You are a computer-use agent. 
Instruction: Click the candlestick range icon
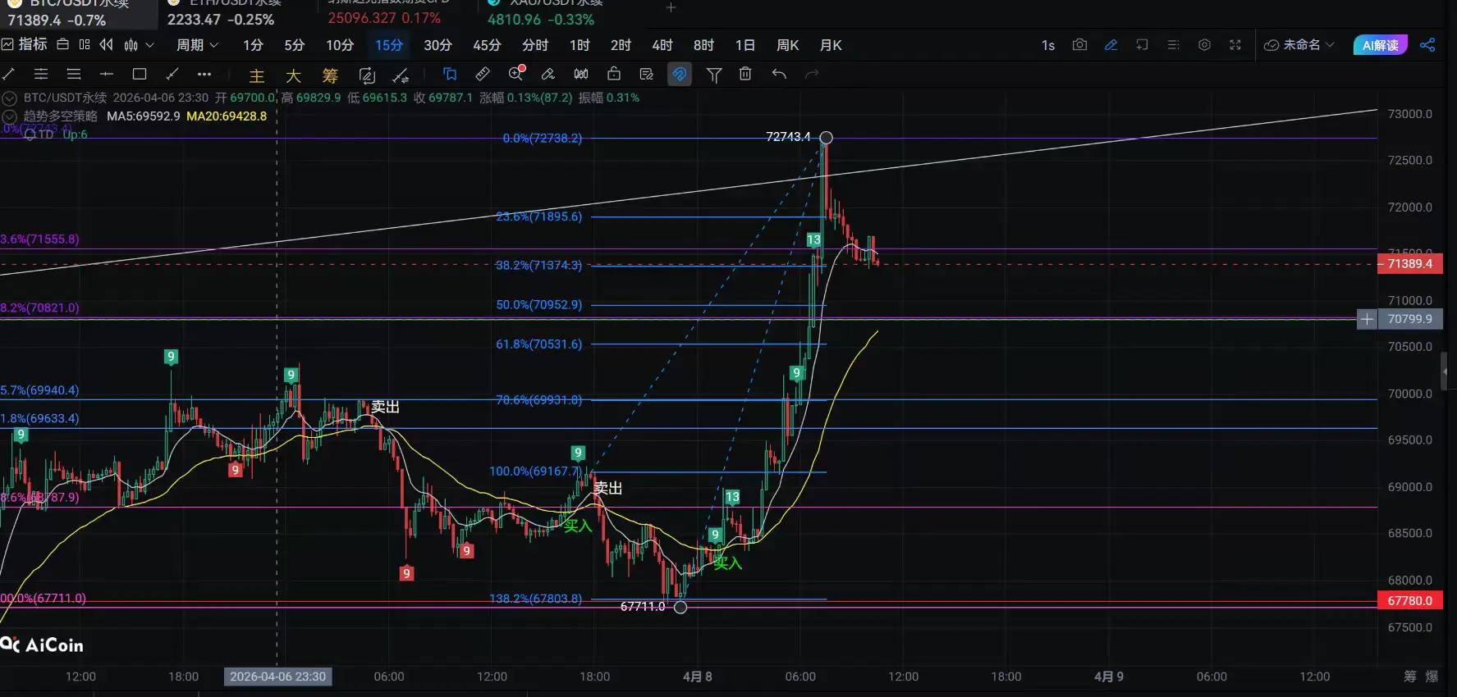click(x=581, y=75)
